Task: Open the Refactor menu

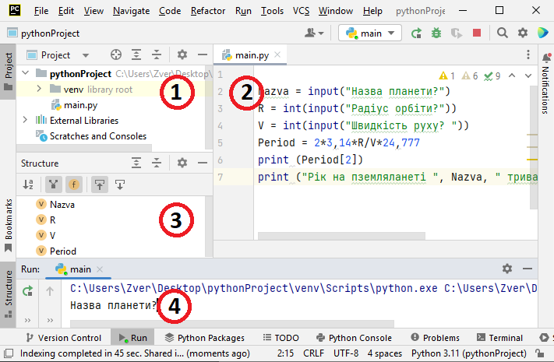Action: click(207, 12)
